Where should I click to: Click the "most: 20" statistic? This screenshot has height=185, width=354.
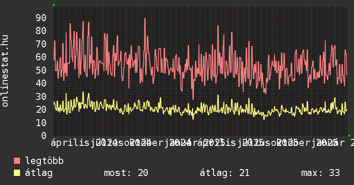click(126, 173)
